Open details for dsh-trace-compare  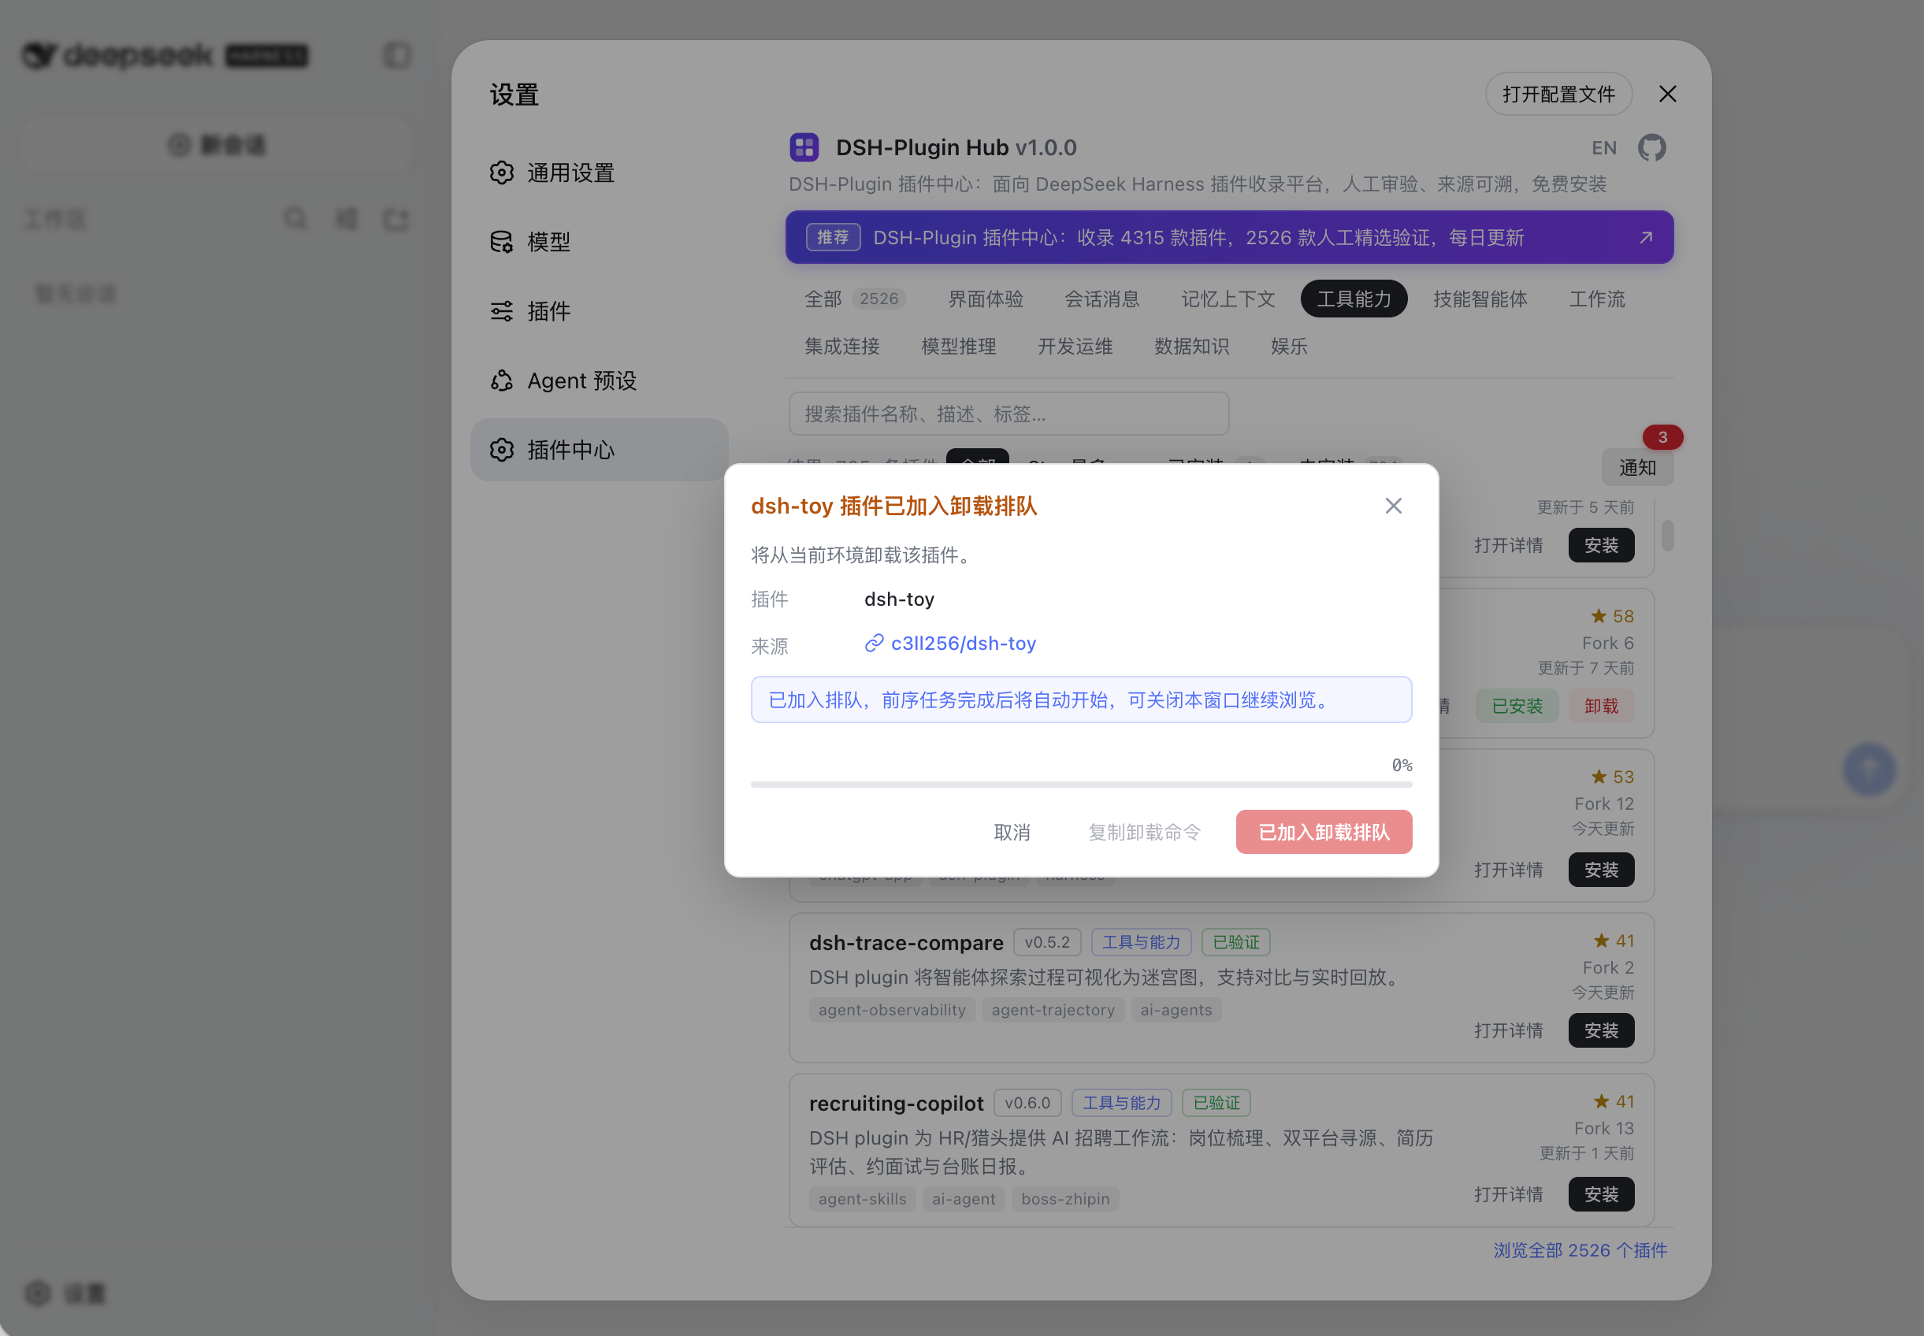(x=1508, y=1030)
